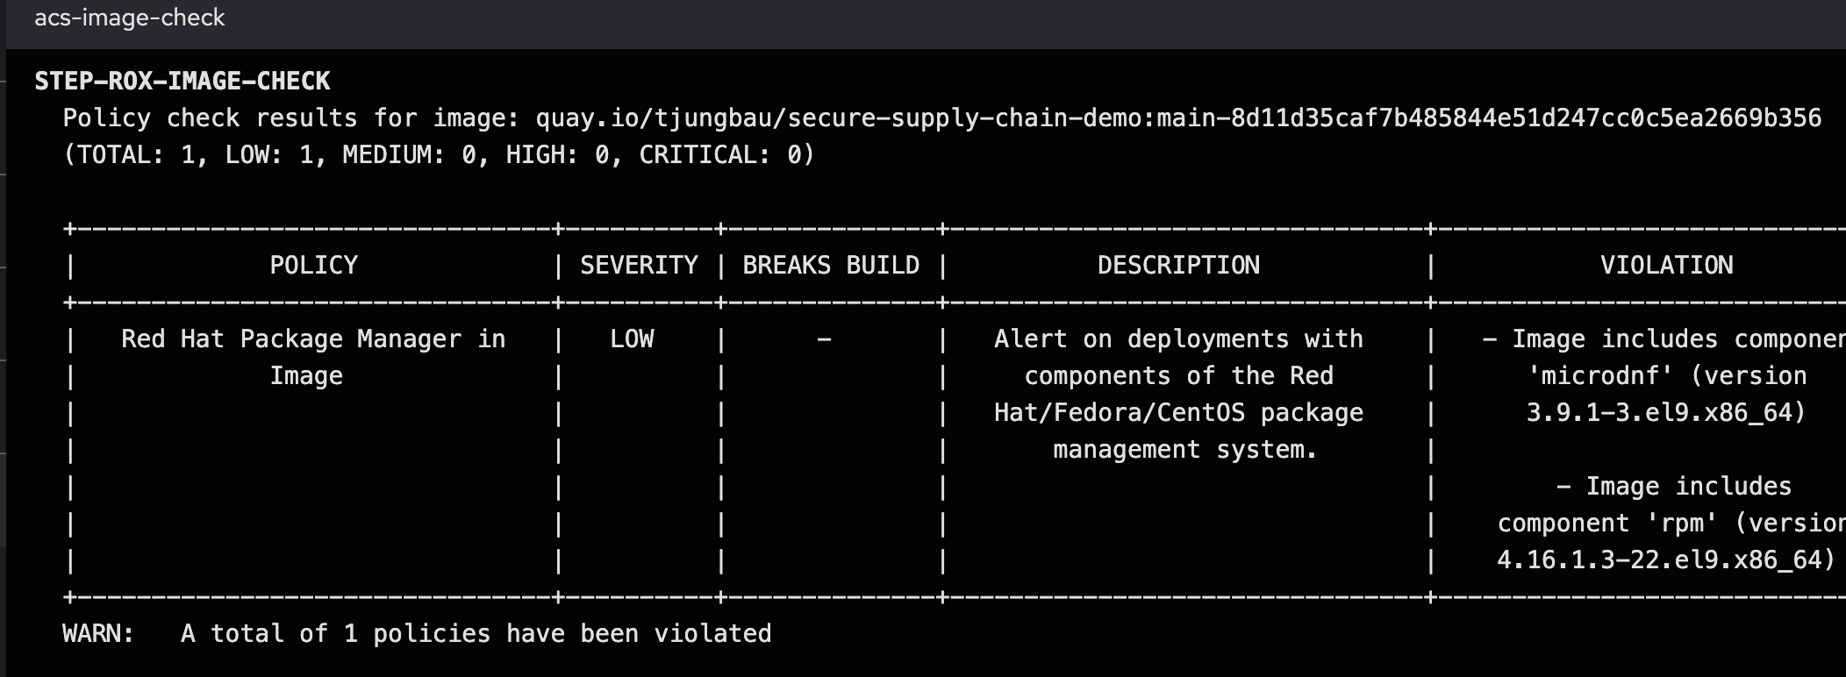Click the POLICY column header
The width and height of the screenshot is (1846, 677).
[x=313, y=265]
